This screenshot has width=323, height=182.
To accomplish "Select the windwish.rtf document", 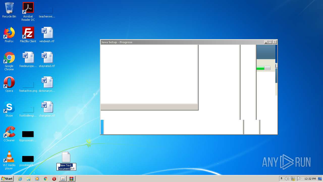I will (47, 35).
